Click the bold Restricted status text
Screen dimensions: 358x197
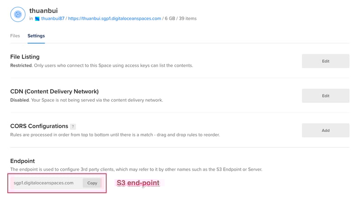click(x=21, y=65)
